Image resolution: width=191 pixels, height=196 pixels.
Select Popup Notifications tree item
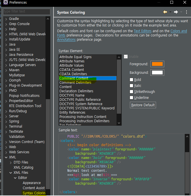(x=24, y=96)
